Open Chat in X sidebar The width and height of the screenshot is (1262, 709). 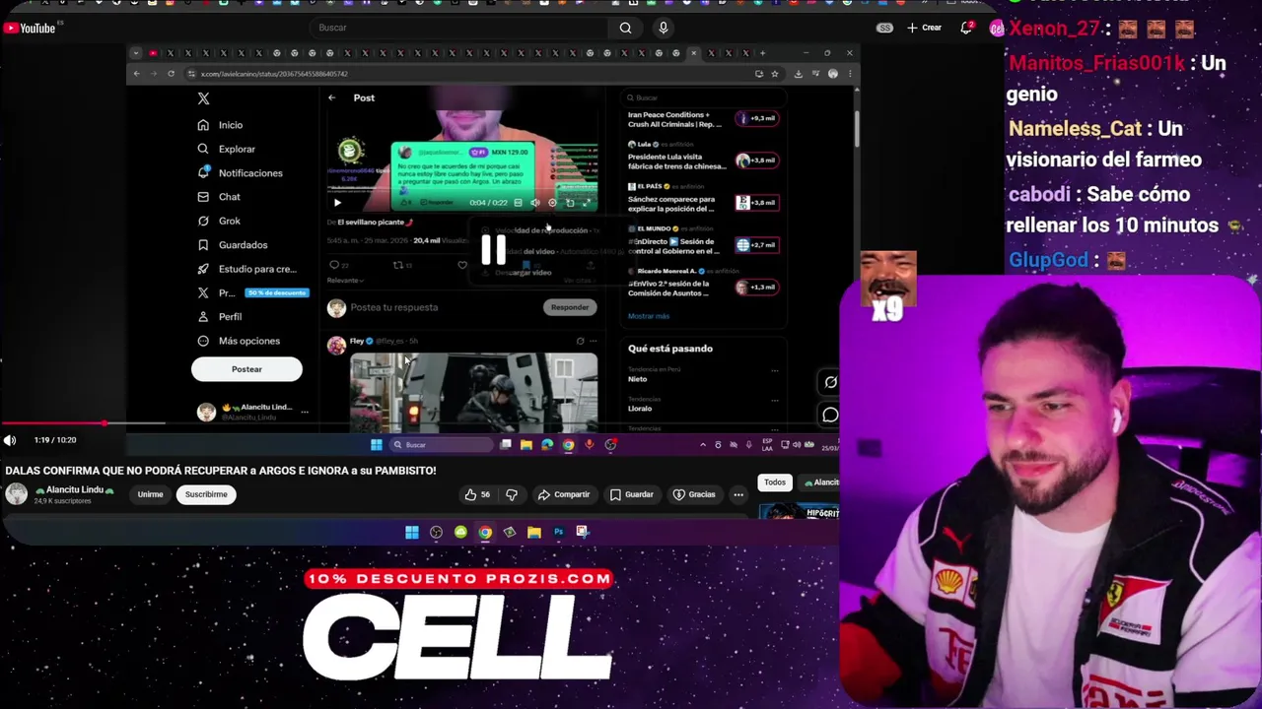pos(219,197)
